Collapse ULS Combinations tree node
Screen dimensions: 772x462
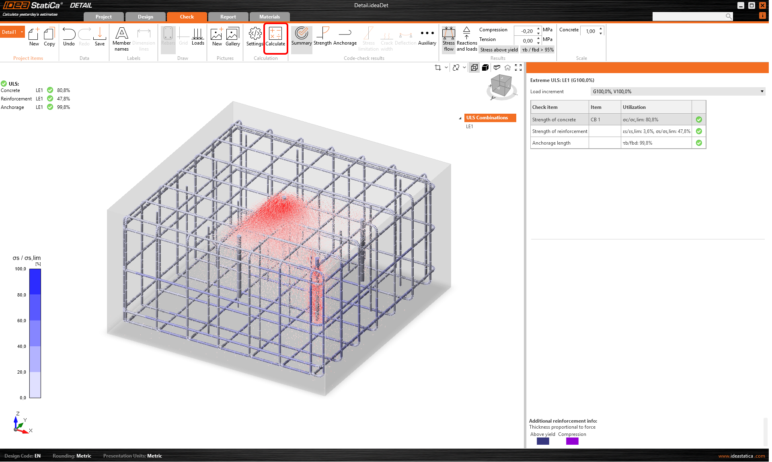click(460, 118)
